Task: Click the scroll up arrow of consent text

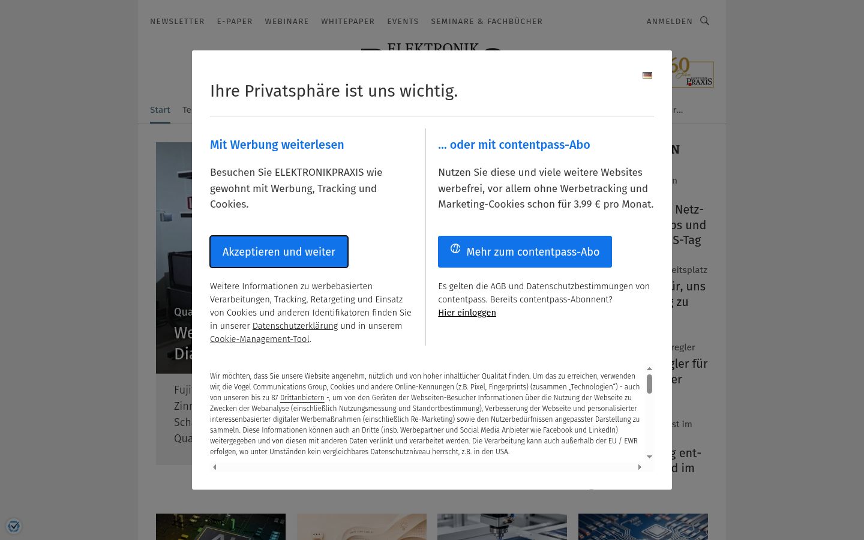Action: (x=649, y=369)
